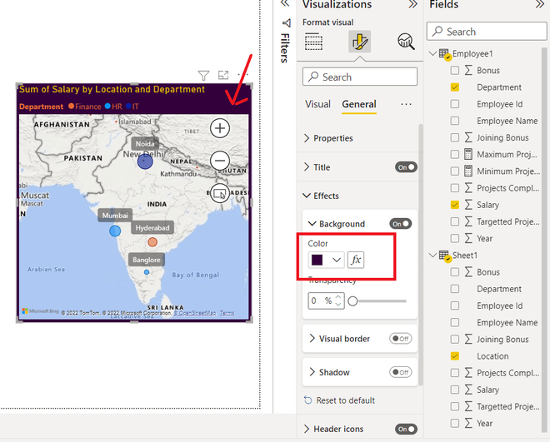Screen dimensions: 550x442
Task: Click the Terms link on map
Action: coord(227,313)
